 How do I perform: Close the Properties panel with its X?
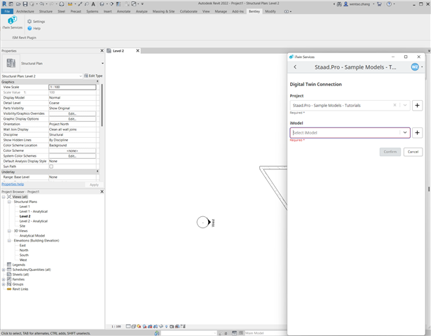tap(101, 51)
